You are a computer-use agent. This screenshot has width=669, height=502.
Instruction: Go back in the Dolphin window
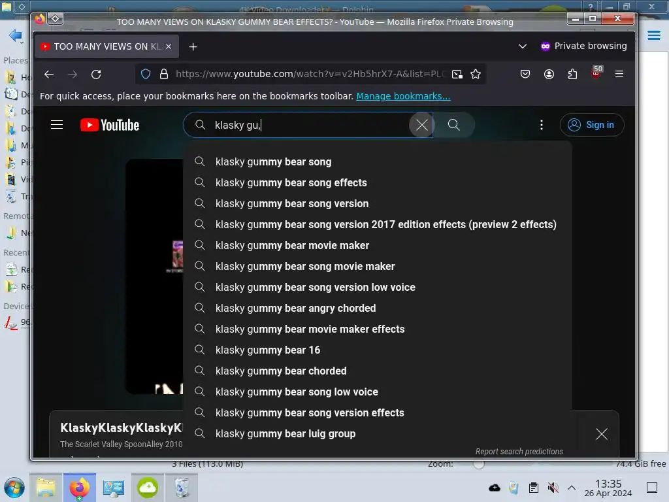(16, 35)
